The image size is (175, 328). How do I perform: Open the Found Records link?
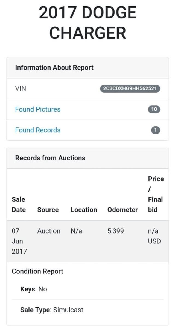click(38, 130)
